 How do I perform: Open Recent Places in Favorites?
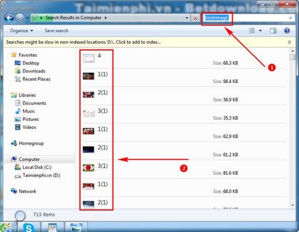(36, 79)
